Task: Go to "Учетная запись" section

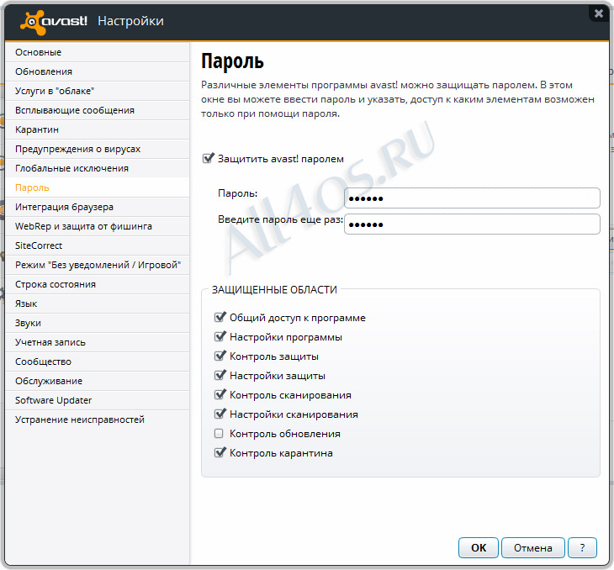Action: (x=98, y=342)
